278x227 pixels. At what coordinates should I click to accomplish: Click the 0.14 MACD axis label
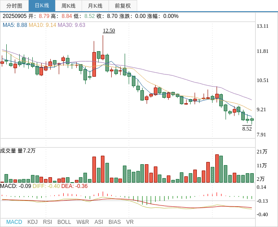[x=261, y=187]
